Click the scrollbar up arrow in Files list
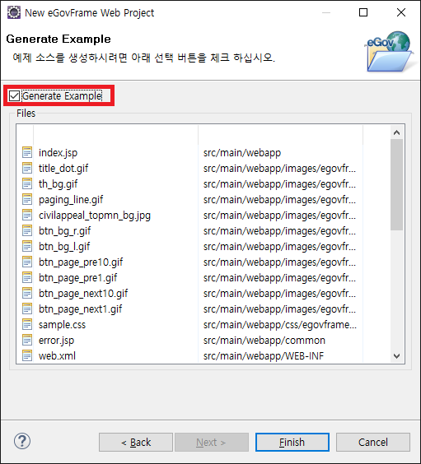Viewport: 421px width, 464px height. [x=397, y=132]
